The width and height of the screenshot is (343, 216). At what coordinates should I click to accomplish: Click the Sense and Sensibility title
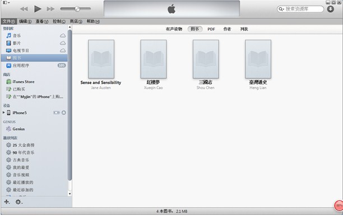[101, 83]
